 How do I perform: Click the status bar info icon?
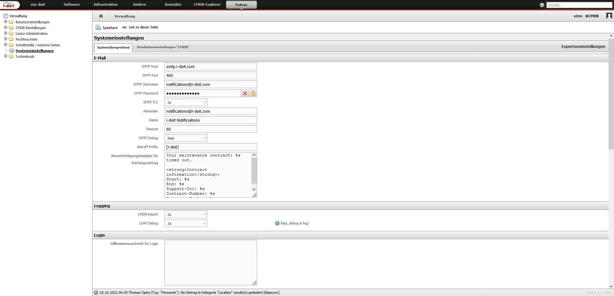96,292
